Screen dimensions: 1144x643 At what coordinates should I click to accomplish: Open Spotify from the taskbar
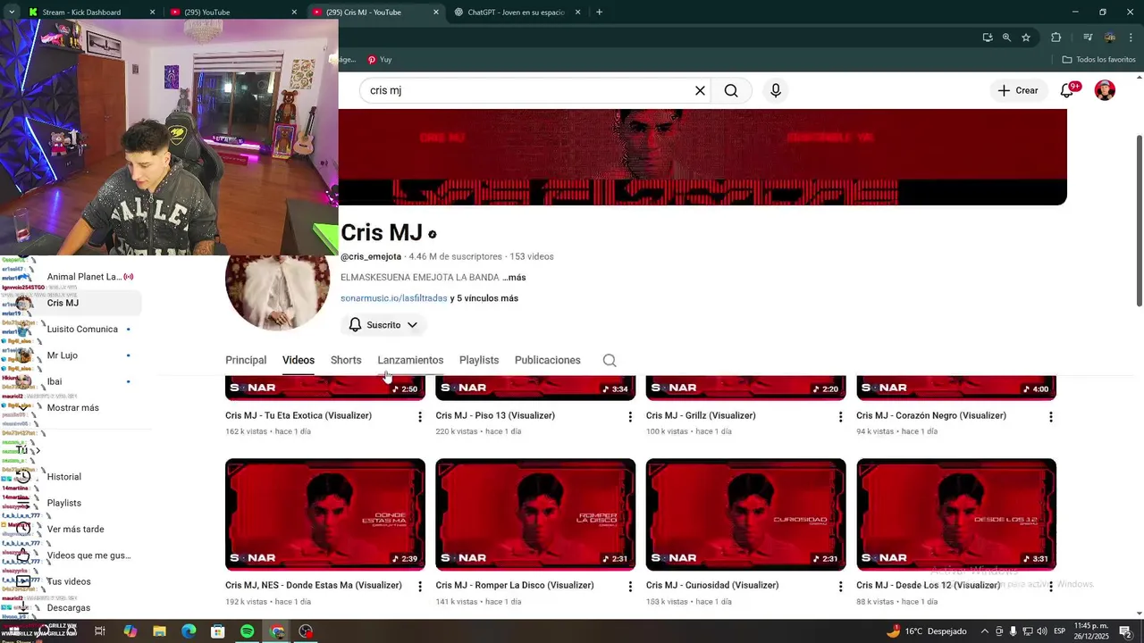(248, 631)
